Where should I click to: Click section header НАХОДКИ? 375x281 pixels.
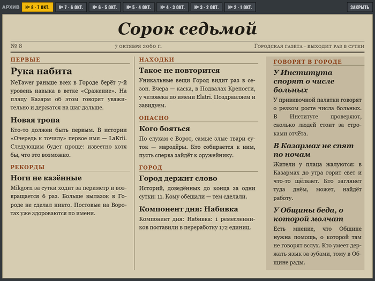156,59
